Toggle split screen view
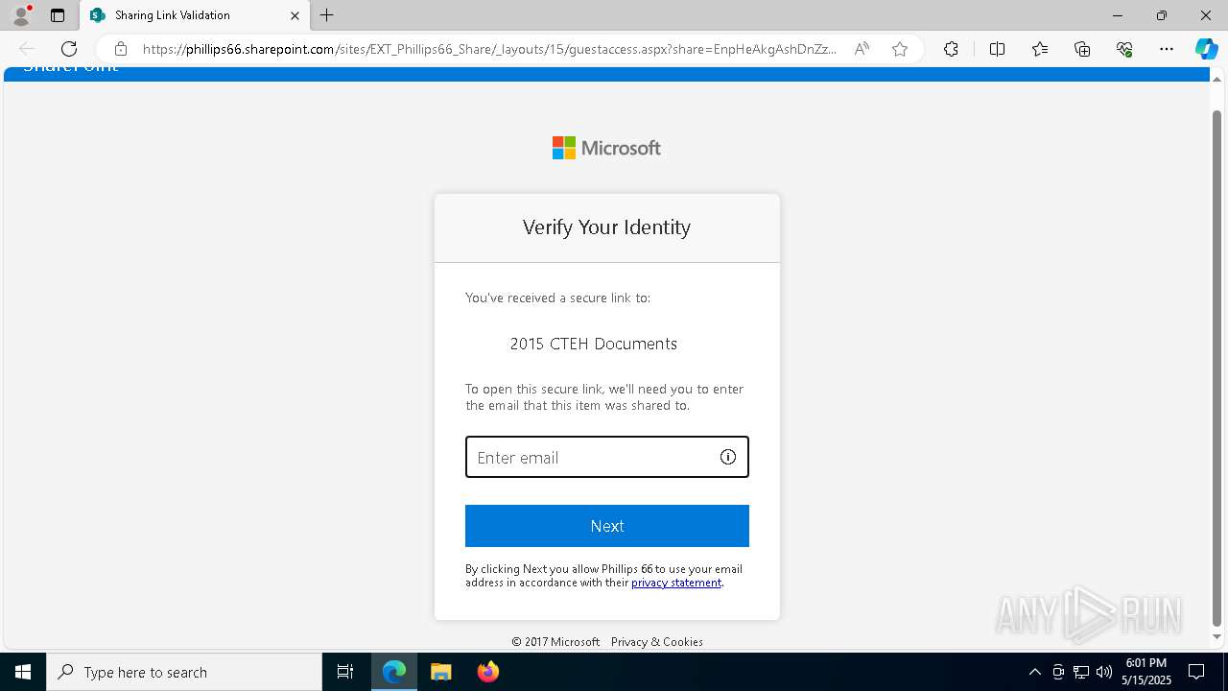Screen dimensions: 1228x691 997,49
